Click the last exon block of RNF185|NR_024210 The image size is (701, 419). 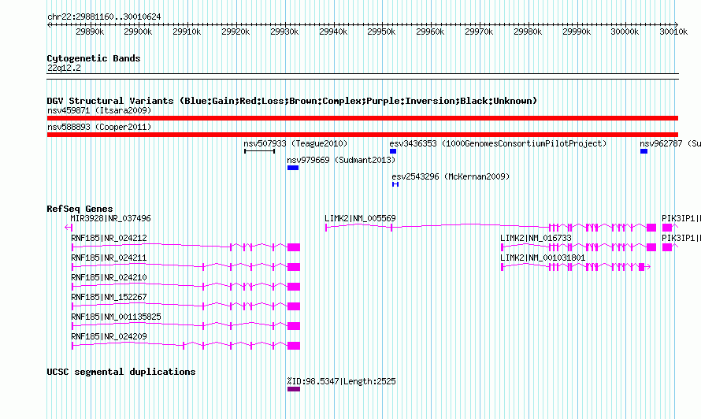point(294,287)
